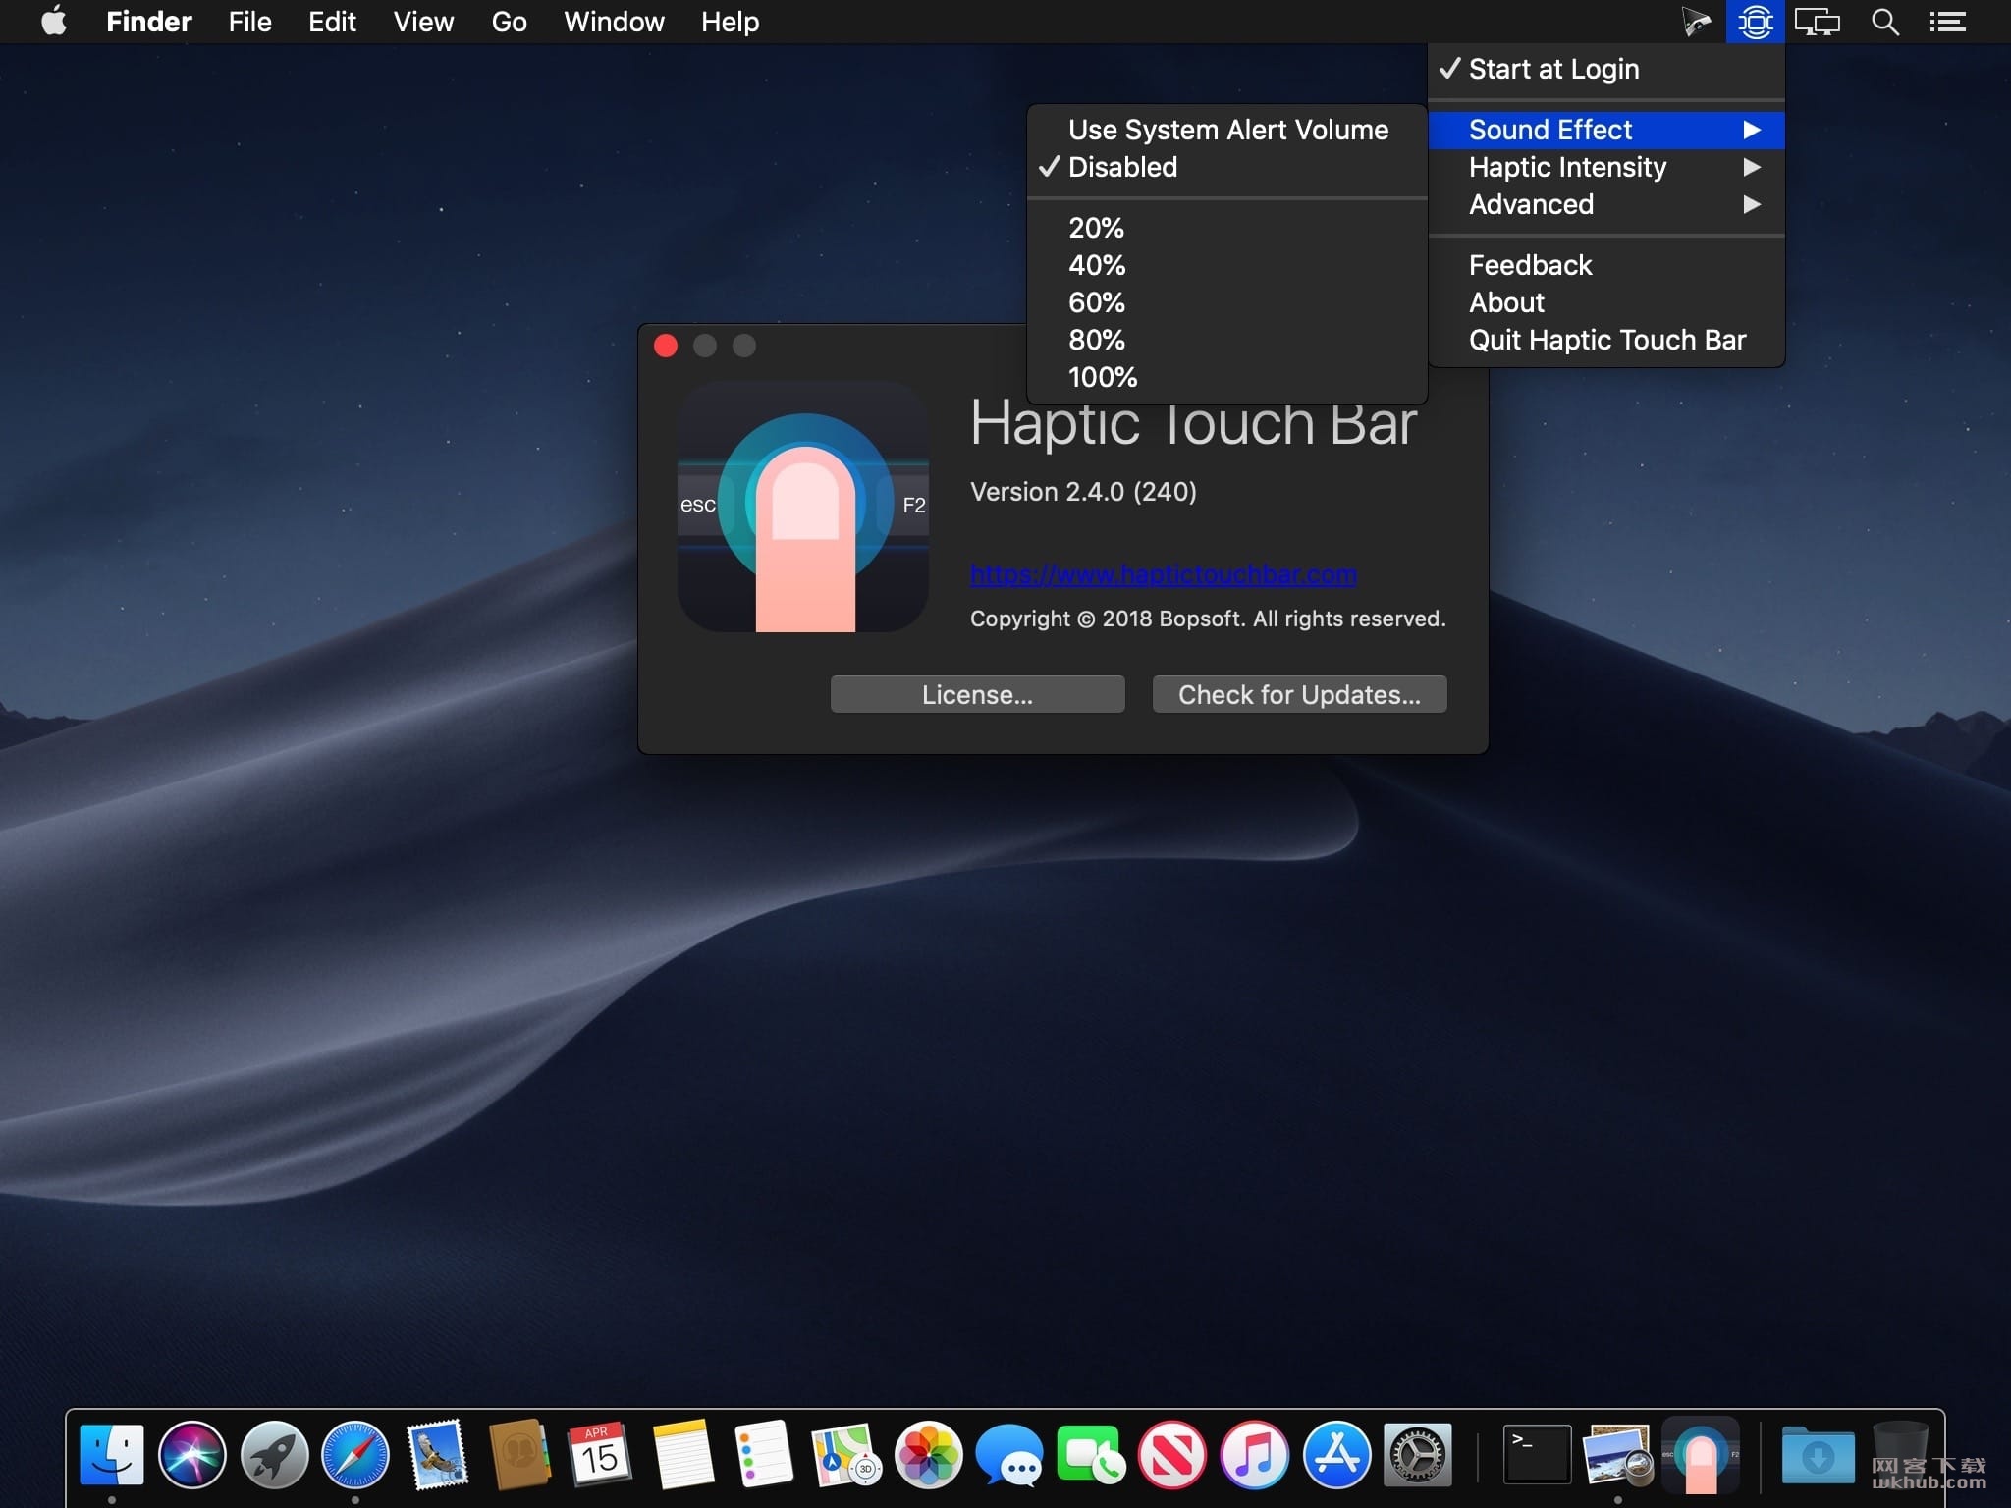Toggle Start at Login option
This screenshot has width=2011, height=1508.
1606,69
